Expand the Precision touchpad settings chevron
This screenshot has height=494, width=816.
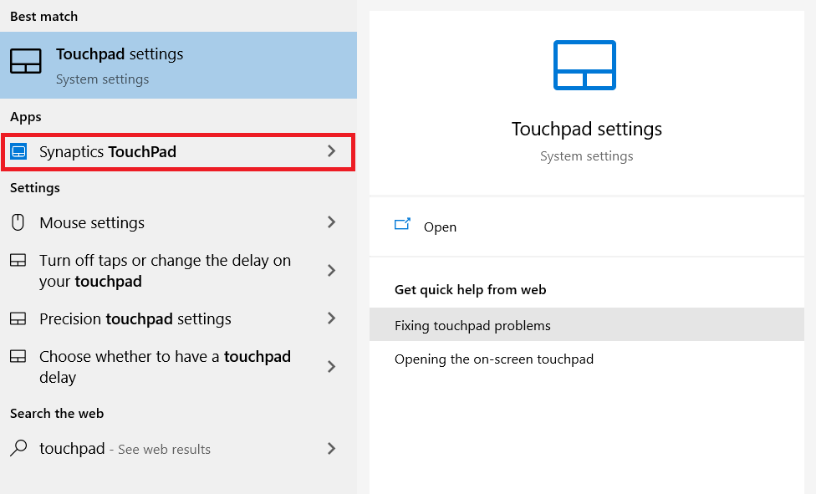click(333, 318)
